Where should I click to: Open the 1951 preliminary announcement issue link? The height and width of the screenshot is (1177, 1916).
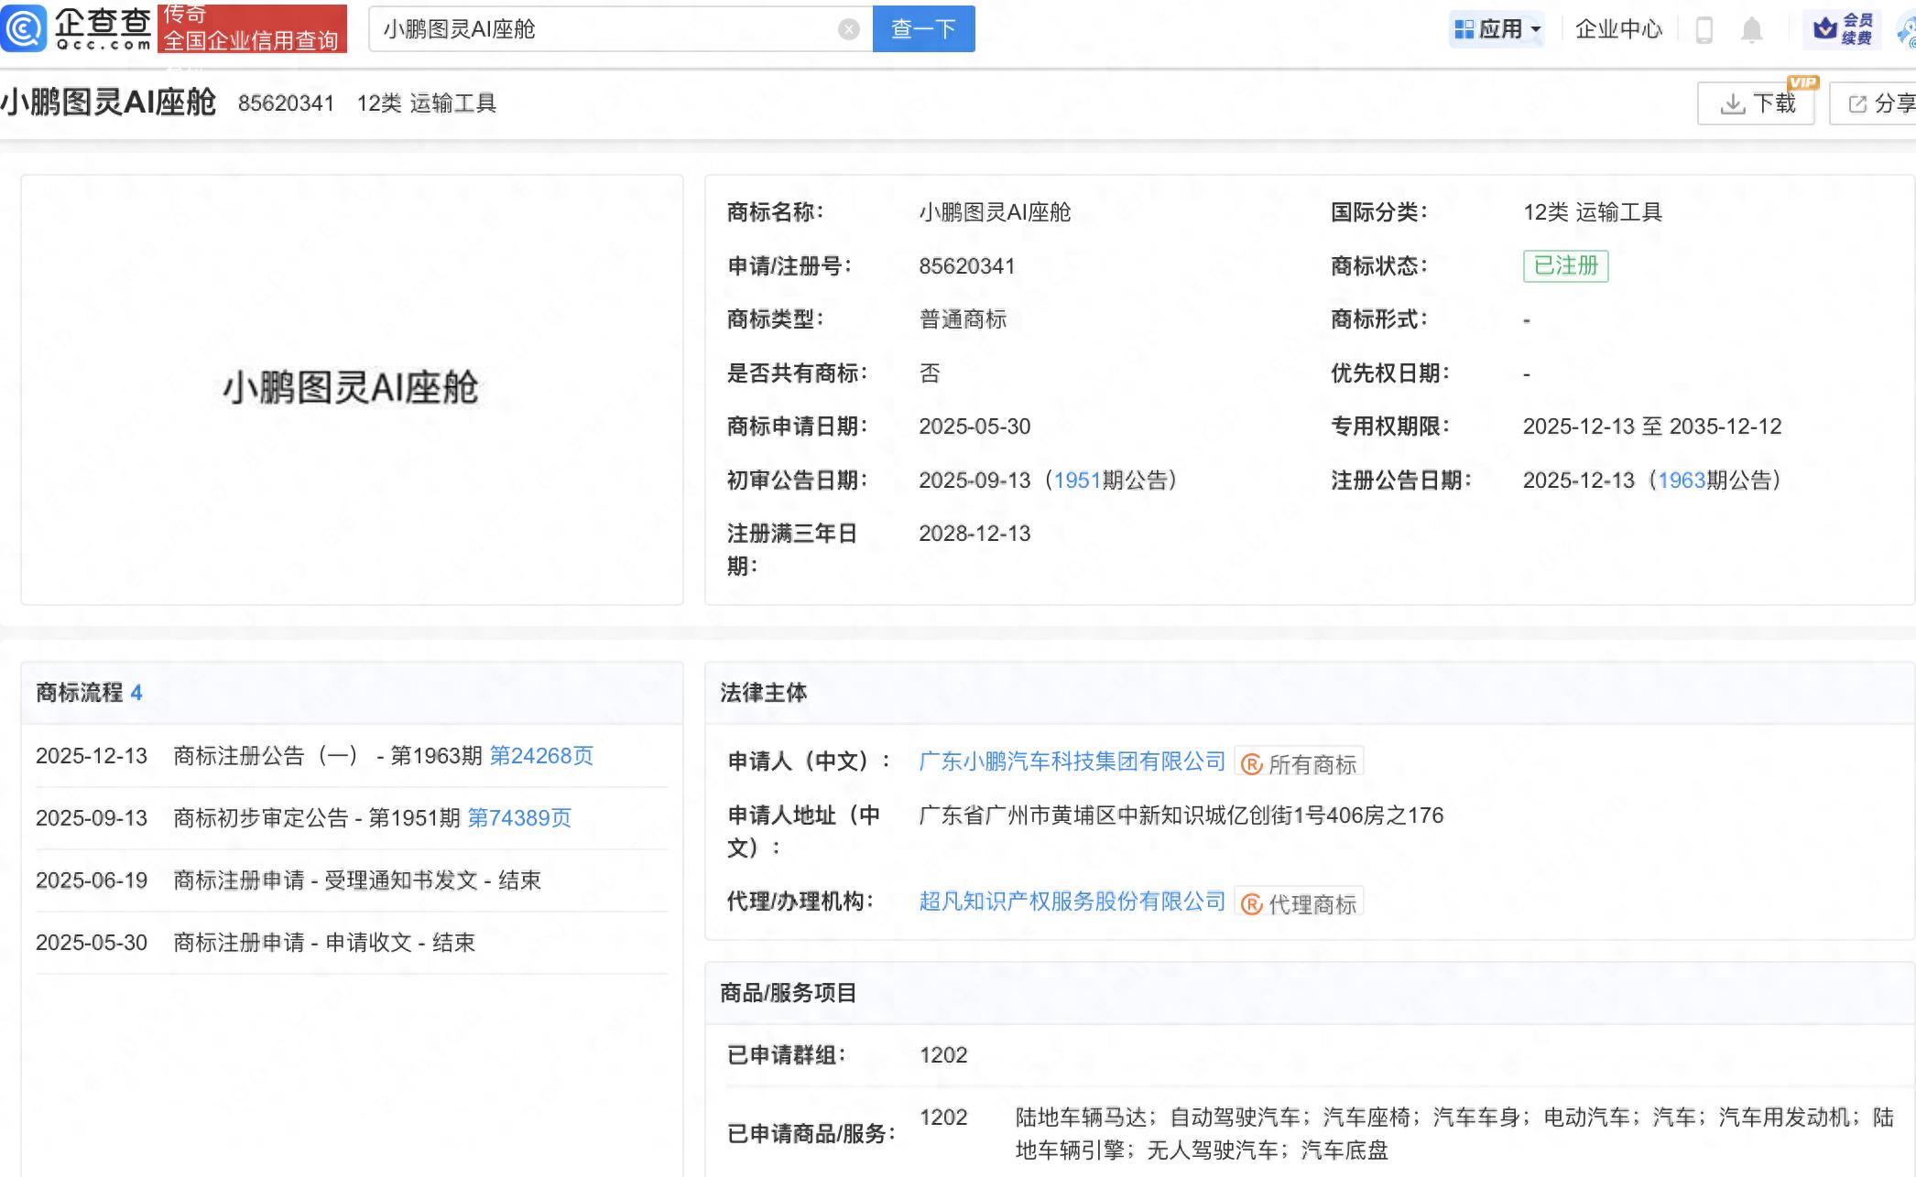point(1077,481)
